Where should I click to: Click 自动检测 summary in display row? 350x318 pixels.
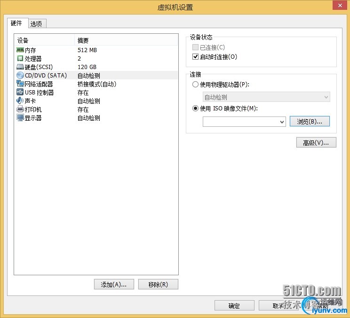pyautogui.click(x=88, y=118)
